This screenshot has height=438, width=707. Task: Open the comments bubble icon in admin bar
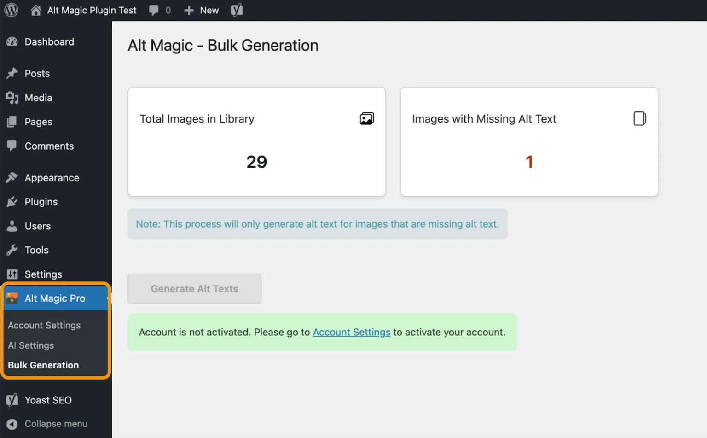(x=154, y=10)
